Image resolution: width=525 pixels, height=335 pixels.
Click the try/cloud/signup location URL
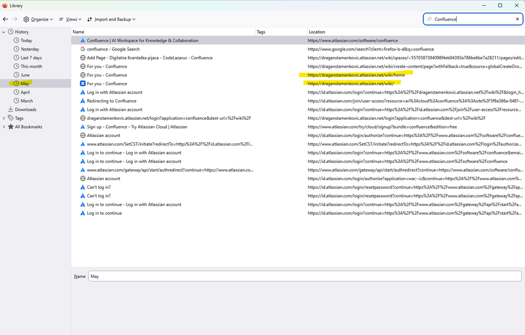tap(382, 127)
